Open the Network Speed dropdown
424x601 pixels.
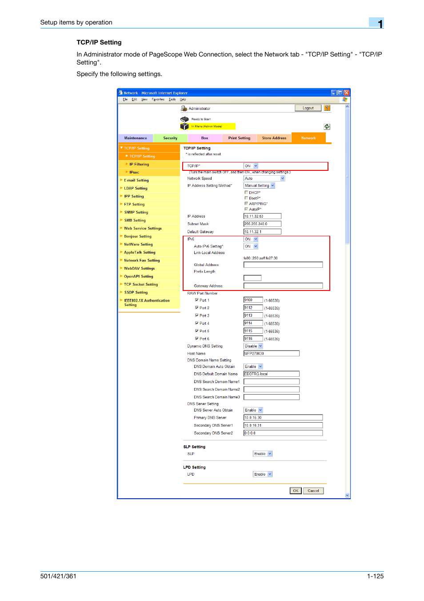[264, 178]
